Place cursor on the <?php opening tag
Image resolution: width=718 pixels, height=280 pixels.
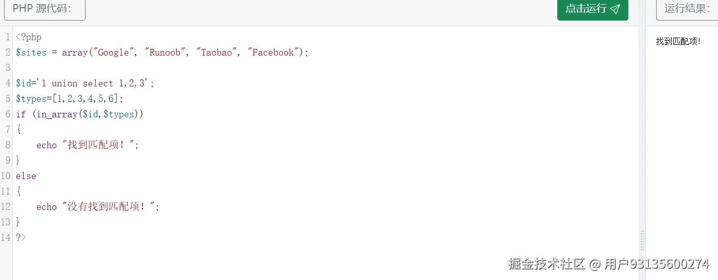[x=29, y=37]
